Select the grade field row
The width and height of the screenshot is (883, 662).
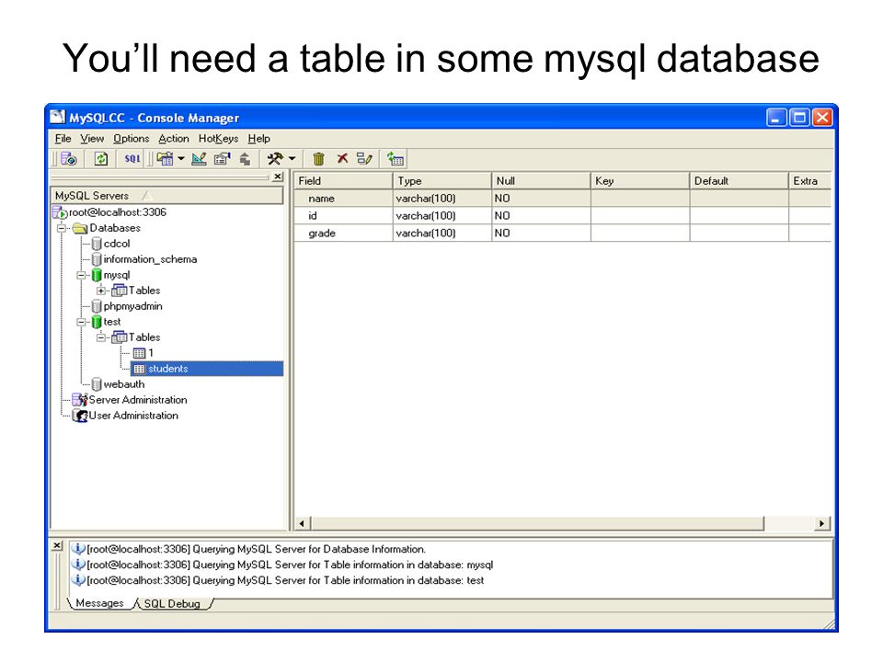coord(563,233)
